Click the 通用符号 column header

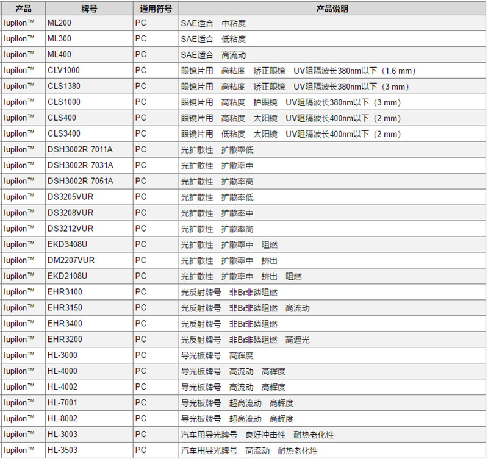tap(156, 9)
